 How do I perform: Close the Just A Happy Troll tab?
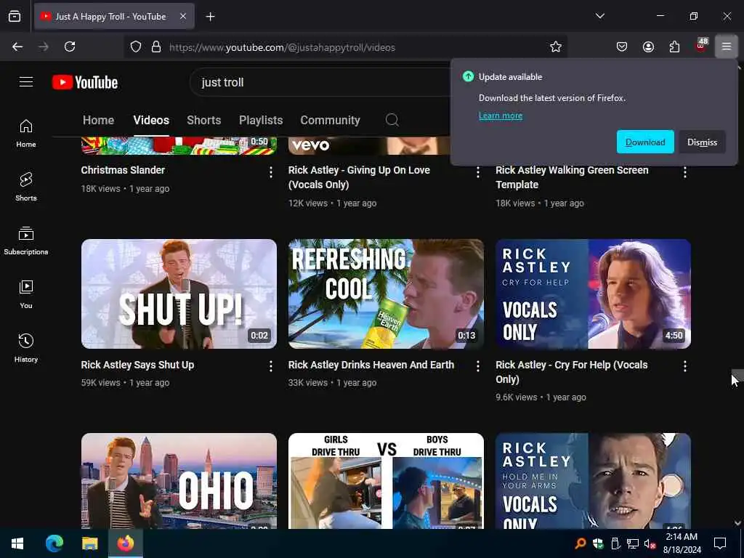pos(183,16)
